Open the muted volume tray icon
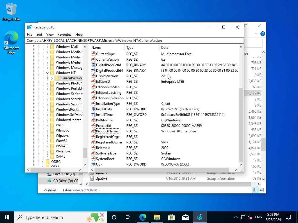Viewport: 298px width, 223px height. point(250,217)
